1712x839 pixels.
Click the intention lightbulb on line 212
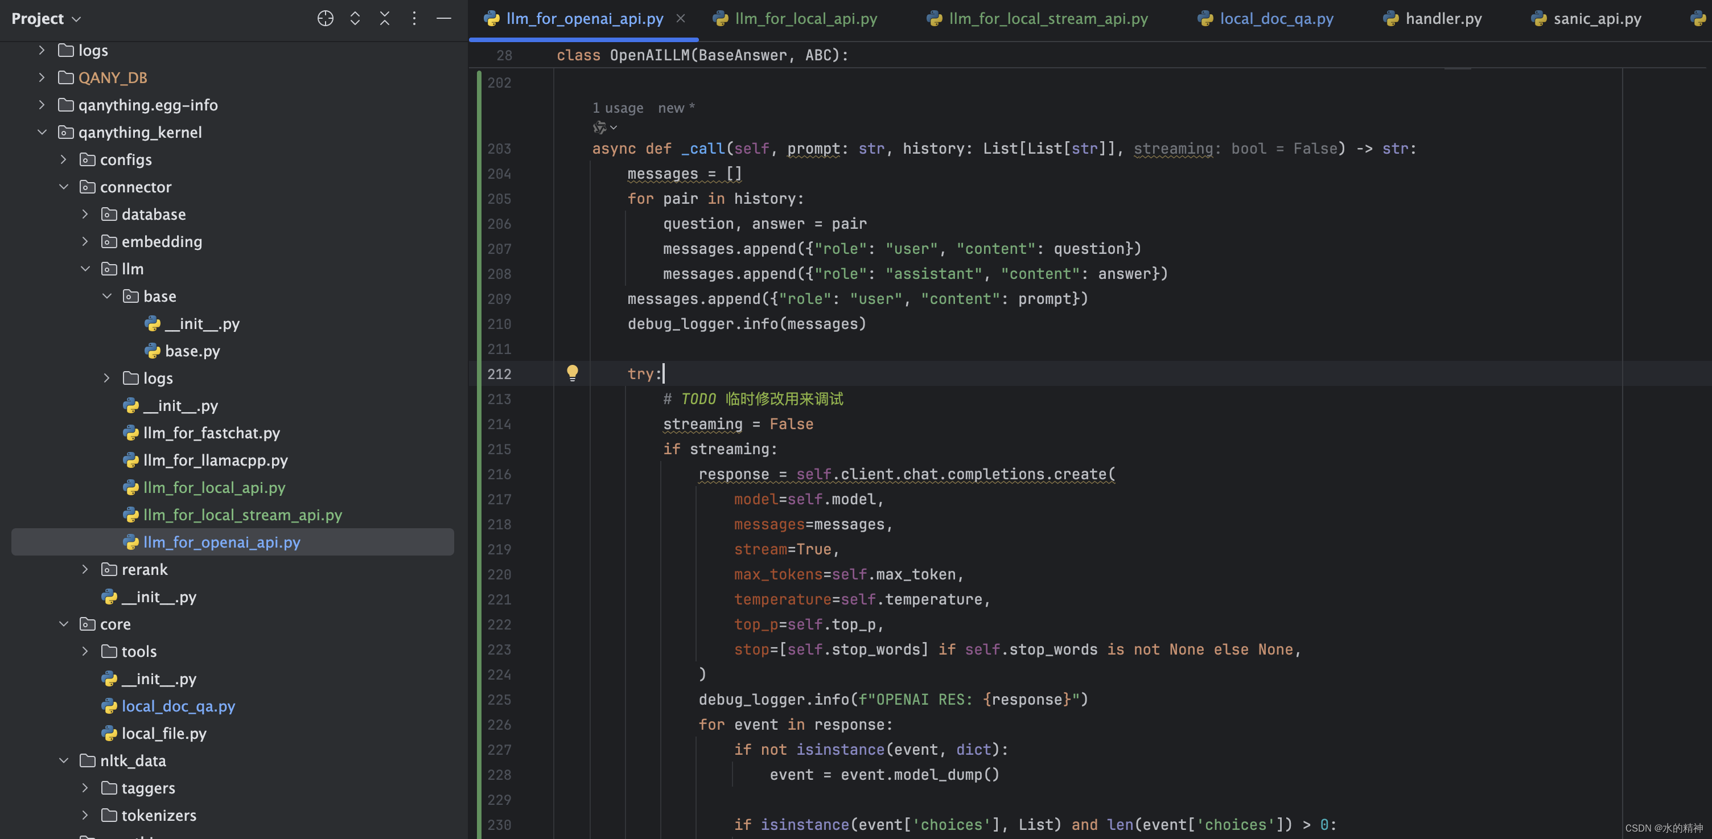572,372
